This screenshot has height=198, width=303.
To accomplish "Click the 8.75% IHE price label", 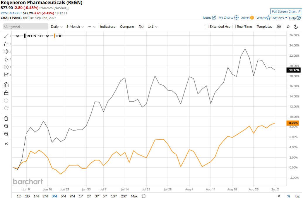I will click(x=293, y=123).
